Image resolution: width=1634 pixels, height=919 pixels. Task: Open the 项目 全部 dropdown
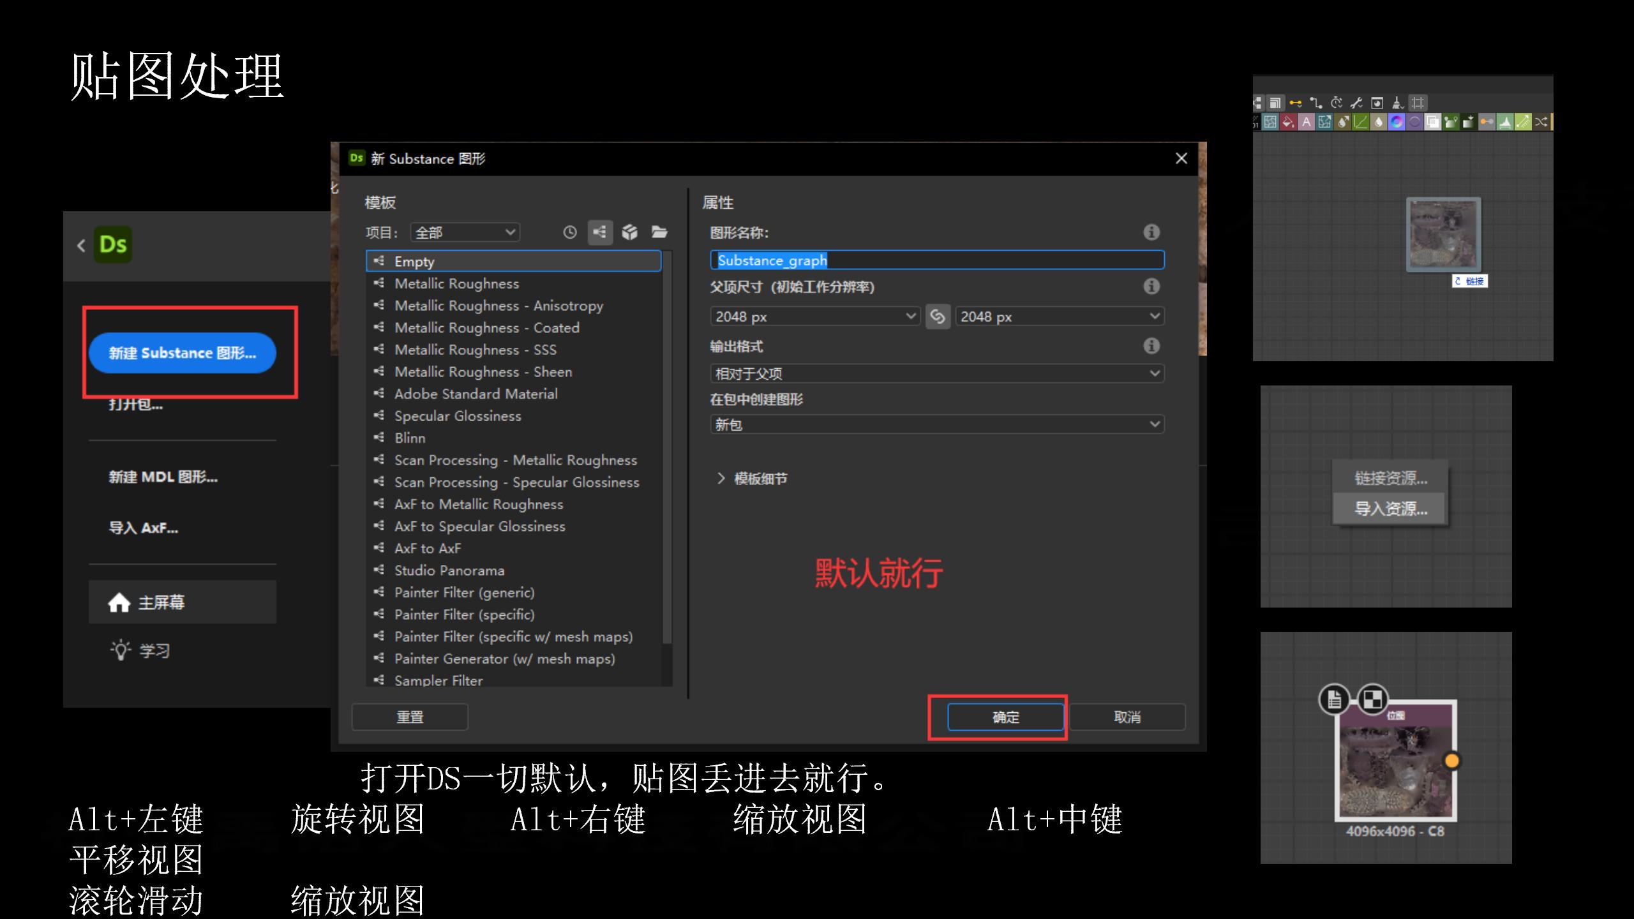click(465, 232)
